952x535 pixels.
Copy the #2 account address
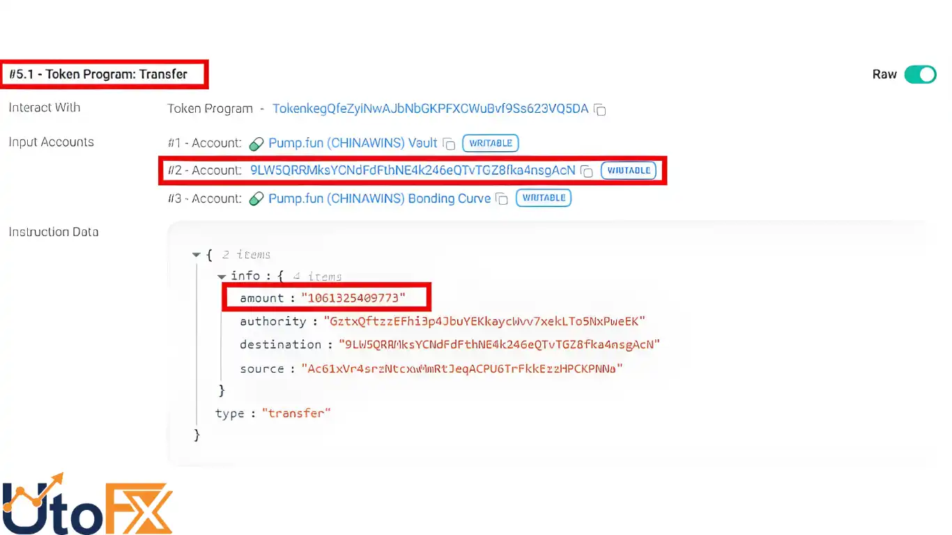coord(588,171)
